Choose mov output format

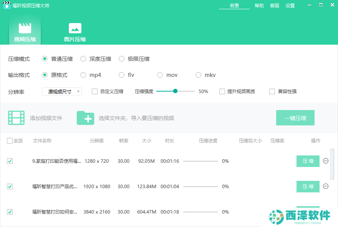point(160,75)
